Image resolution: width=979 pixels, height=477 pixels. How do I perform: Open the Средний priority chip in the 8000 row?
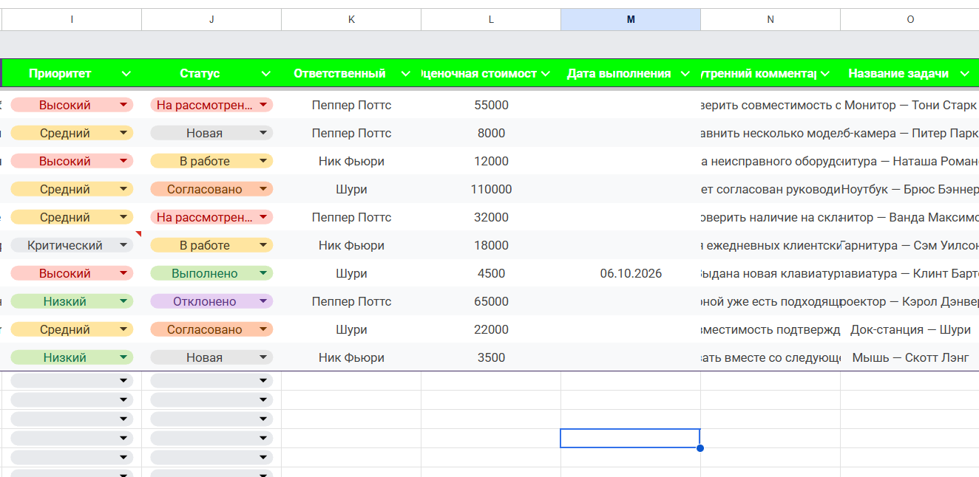[72, 134]
